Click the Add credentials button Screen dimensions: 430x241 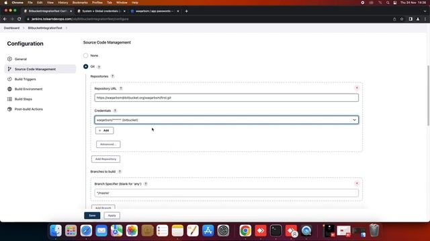105,131
